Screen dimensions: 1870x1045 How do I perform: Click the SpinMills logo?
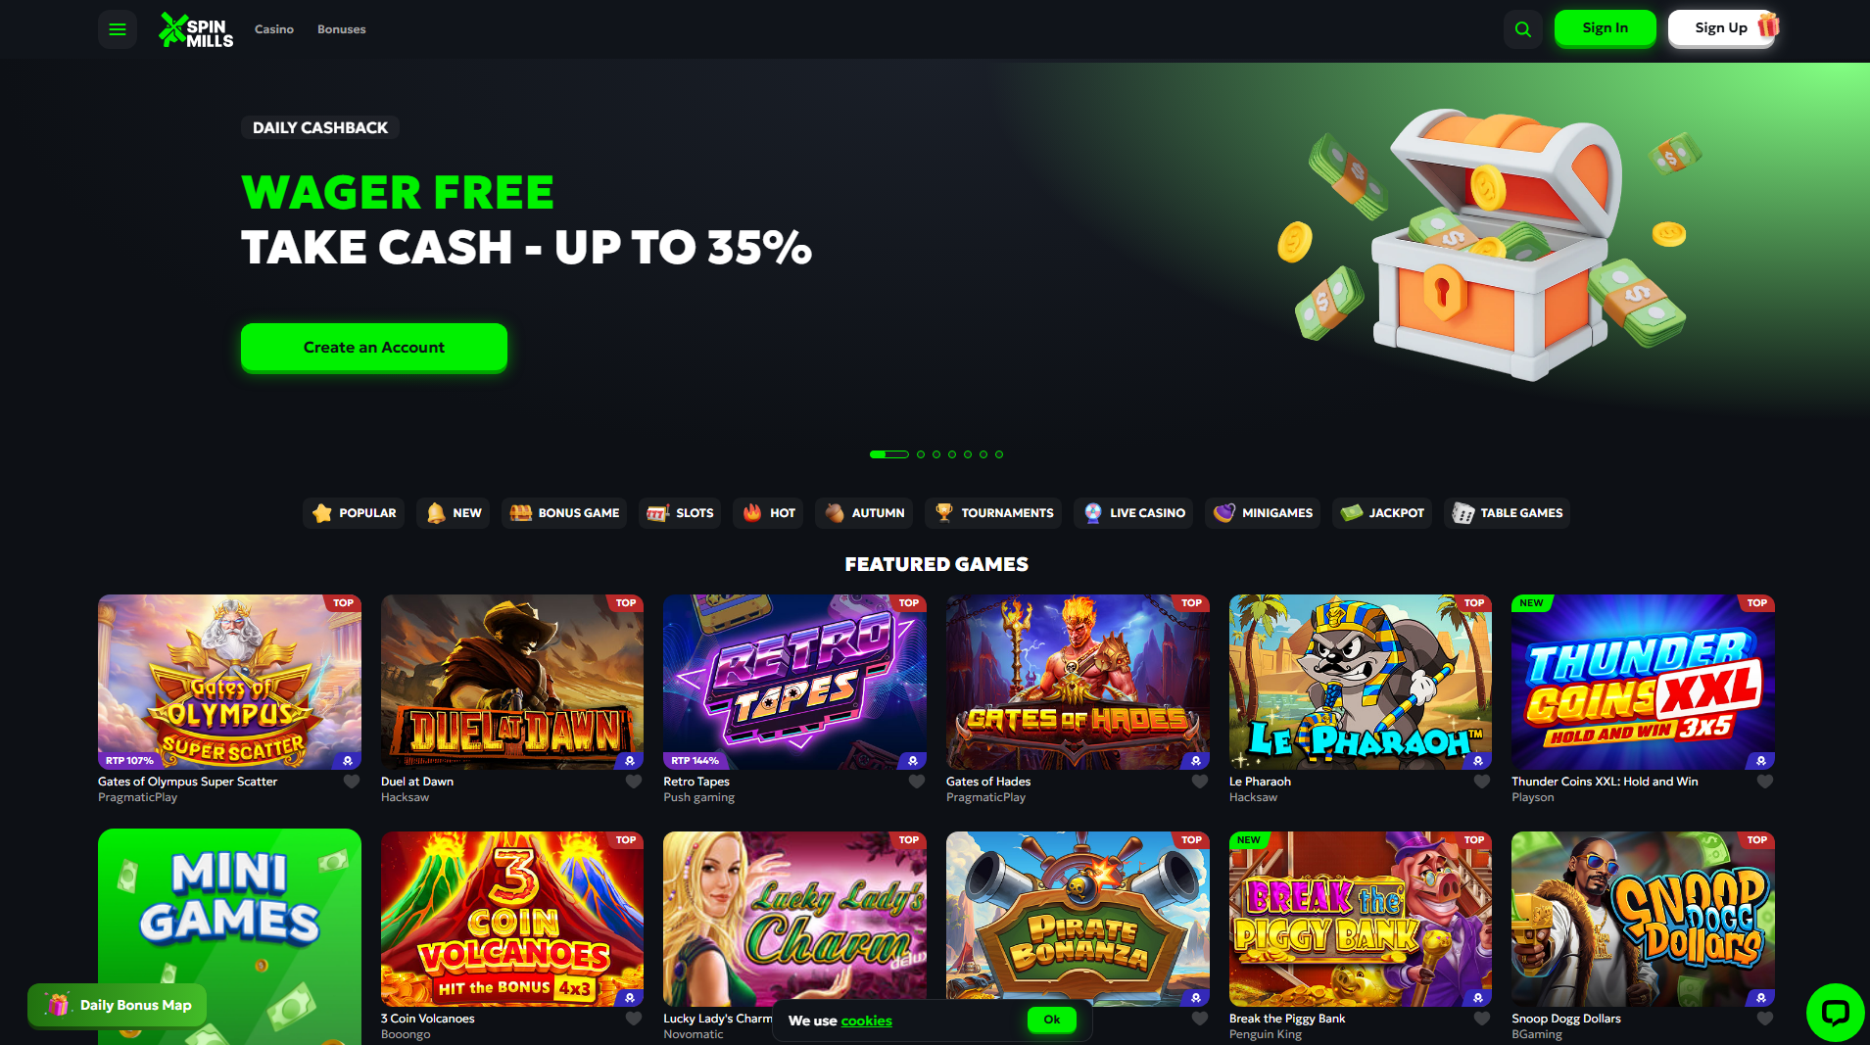196,30
